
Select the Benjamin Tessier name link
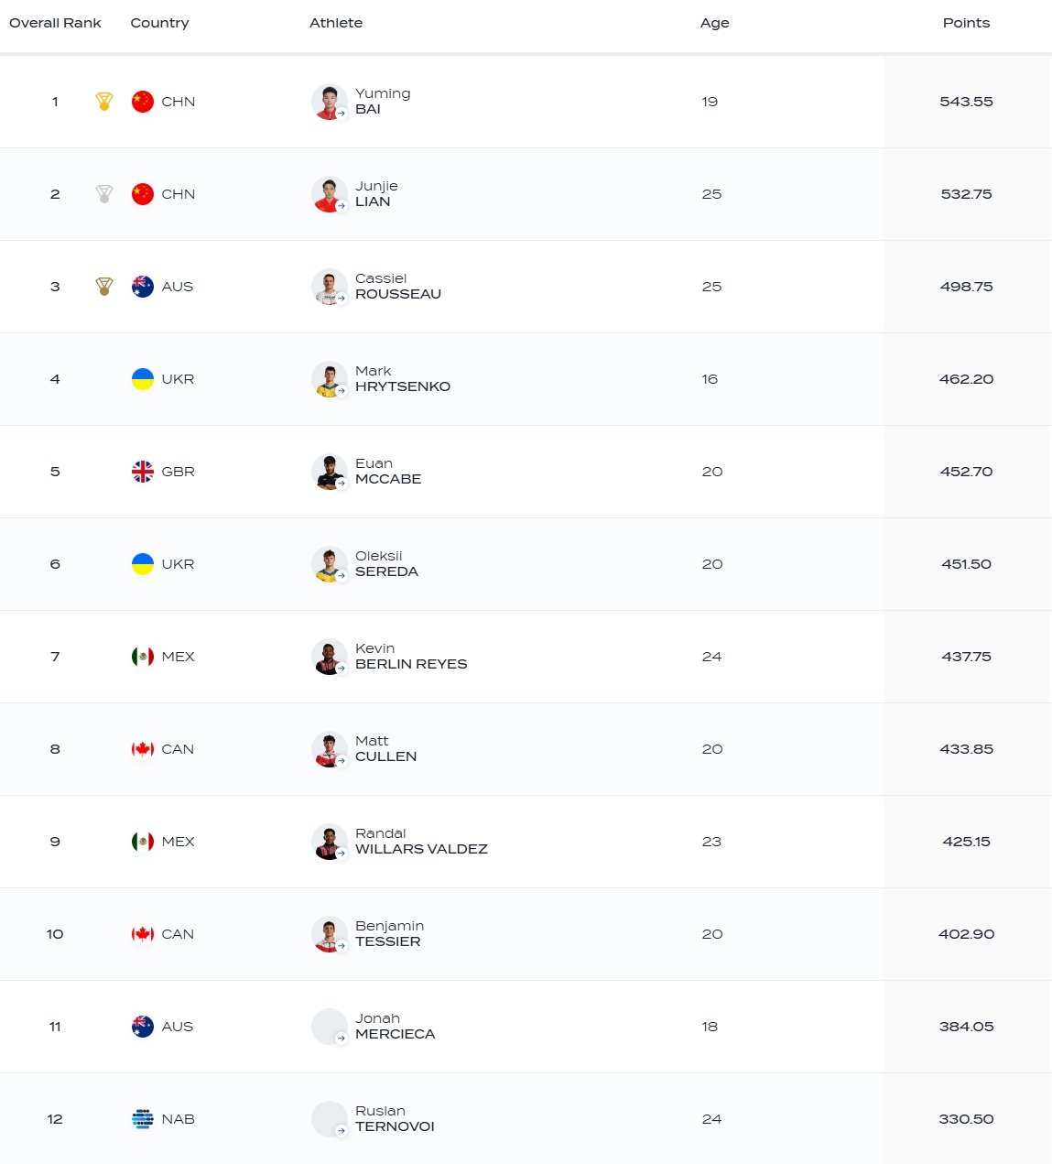389,934
